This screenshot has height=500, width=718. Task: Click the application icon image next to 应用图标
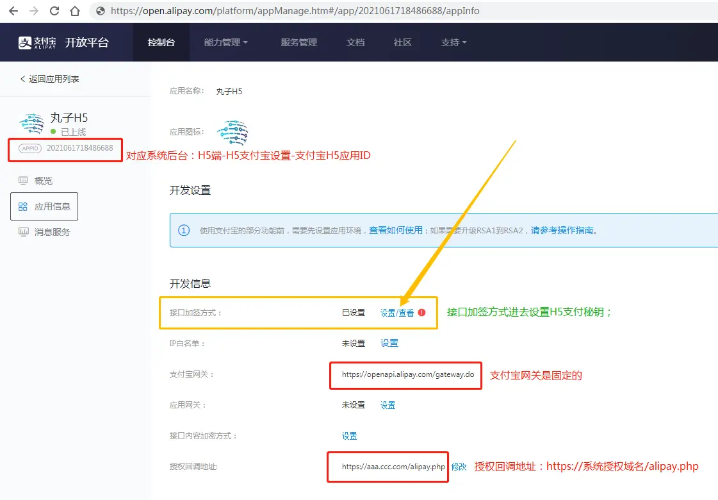pos(232,132)
